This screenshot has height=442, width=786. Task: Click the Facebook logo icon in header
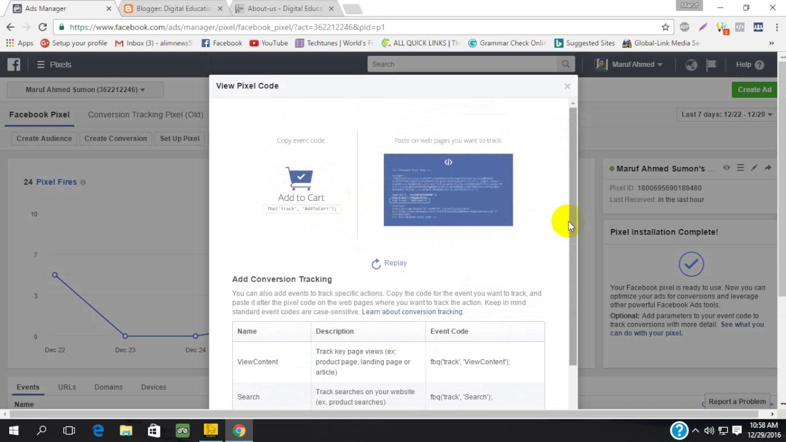coord(14,64)
